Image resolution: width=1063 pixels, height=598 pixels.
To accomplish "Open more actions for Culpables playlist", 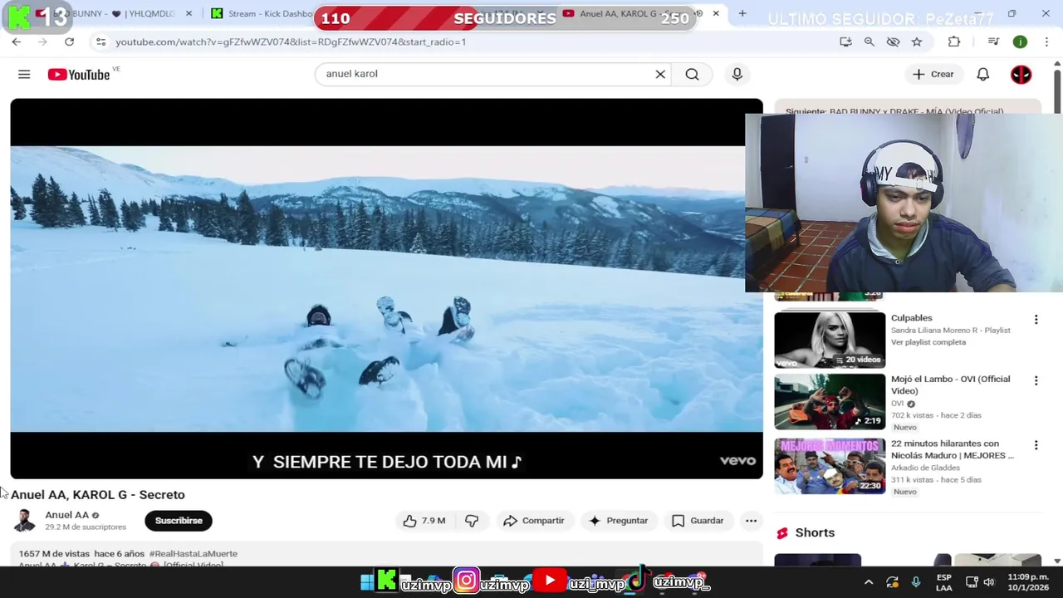I will (1036, 319).
